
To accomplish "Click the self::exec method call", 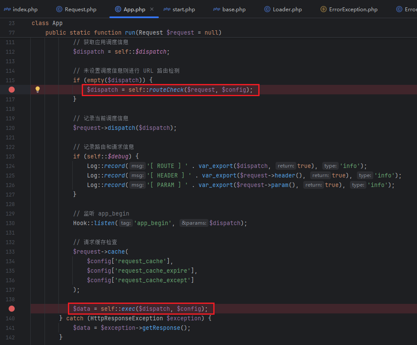I will point(128,309).
